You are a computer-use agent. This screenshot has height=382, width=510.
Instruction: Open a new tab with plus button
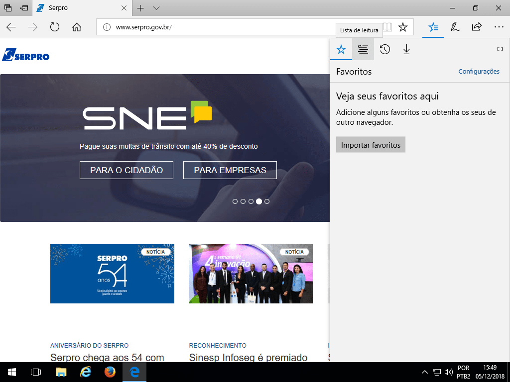coord(140,8)
